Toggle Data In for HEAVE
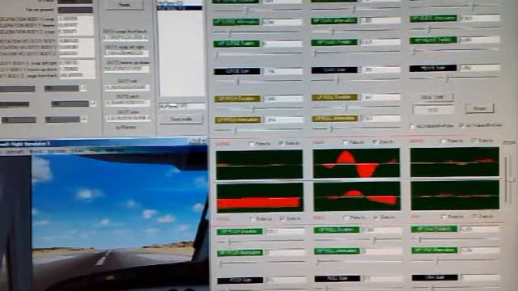The height and width of the screenshot is (291, 518). (x=474, y=141)
